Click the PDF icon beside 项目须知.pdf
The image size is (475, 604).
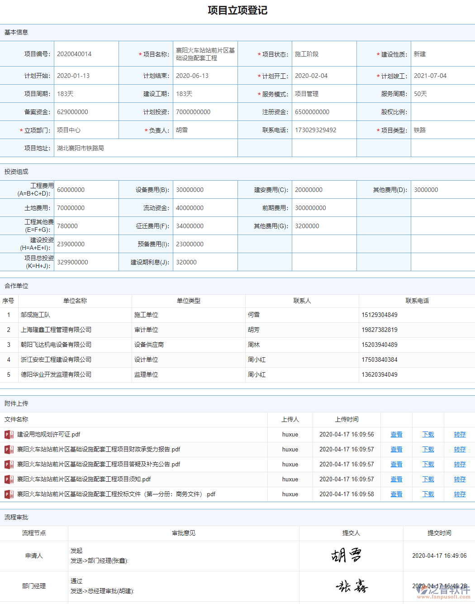click(8, 479)
